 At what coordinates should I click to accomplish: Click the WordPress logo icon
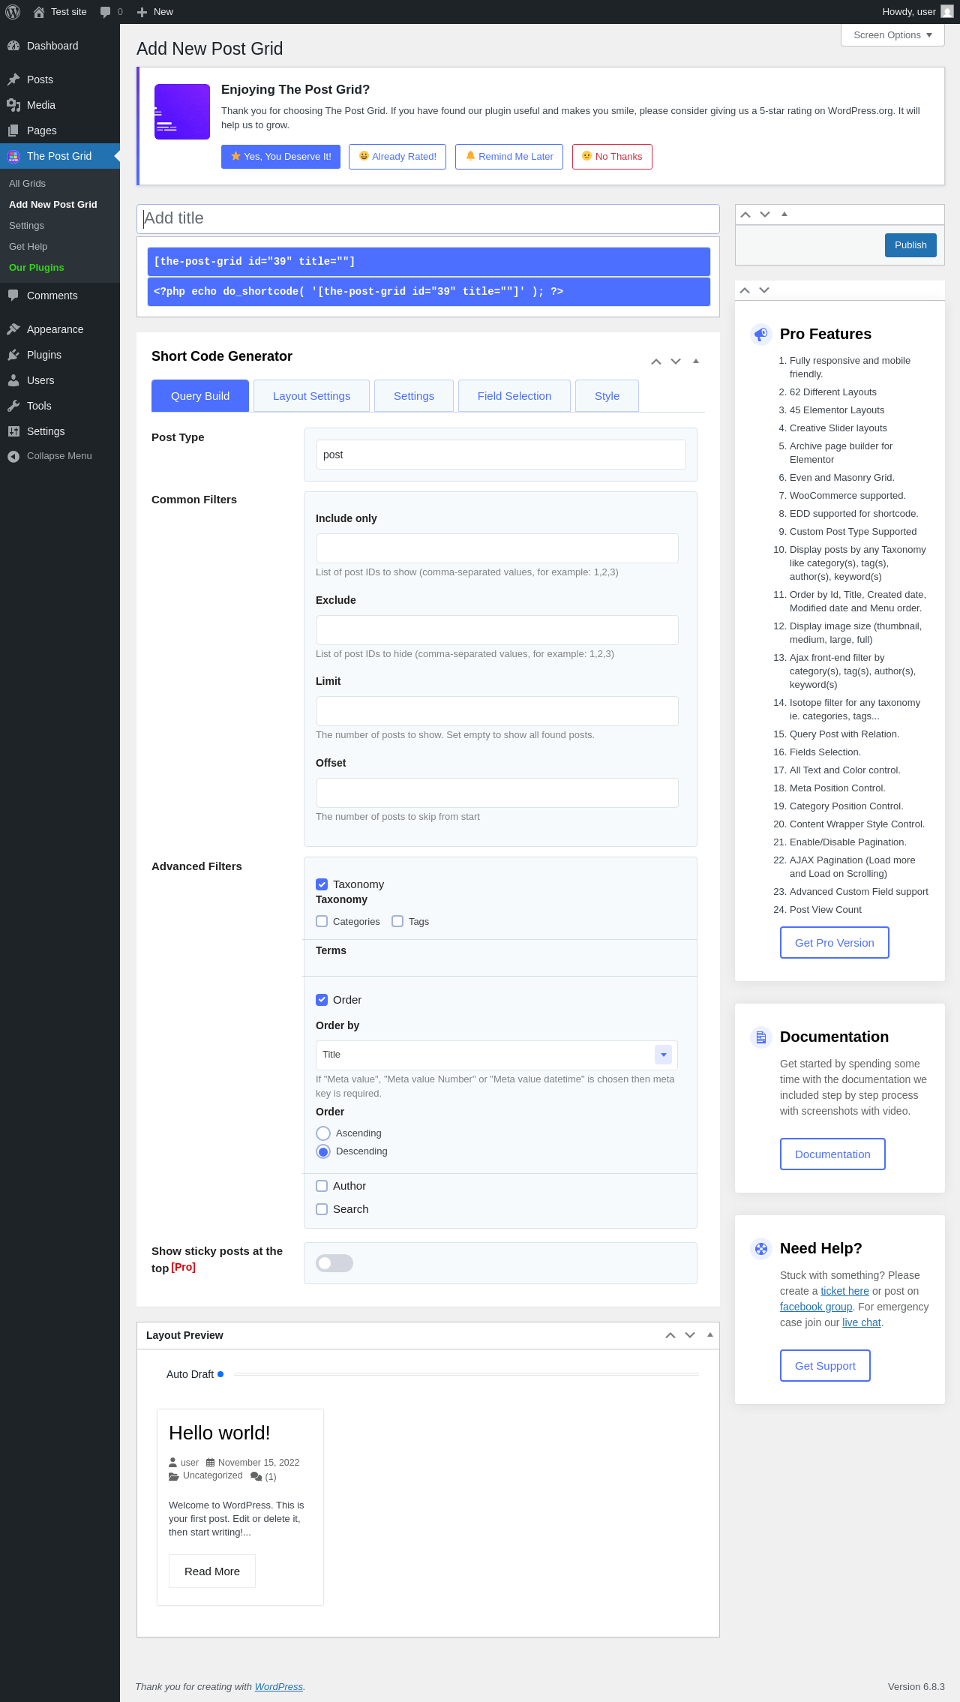tap(13, 12)
